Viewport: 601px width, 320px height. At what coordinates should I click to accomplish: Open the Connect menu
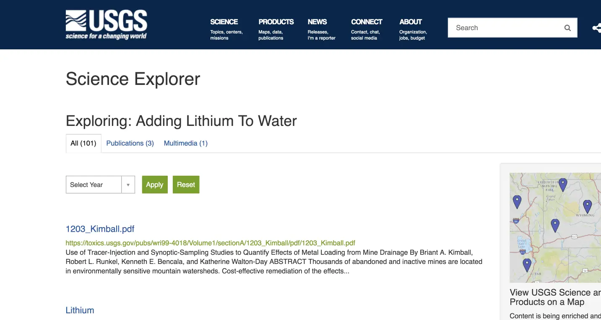(x=367, y=22)
